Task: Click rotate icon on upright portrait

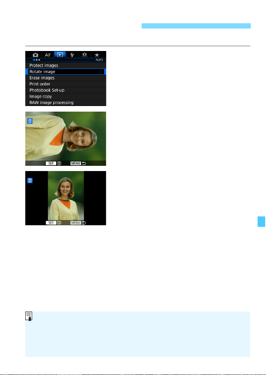Action: click(30, 181)
